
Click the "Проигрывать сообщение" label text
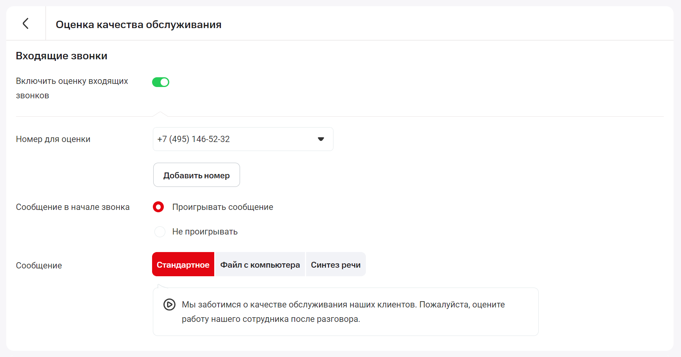pyautogui.click(x=222, y=207)
